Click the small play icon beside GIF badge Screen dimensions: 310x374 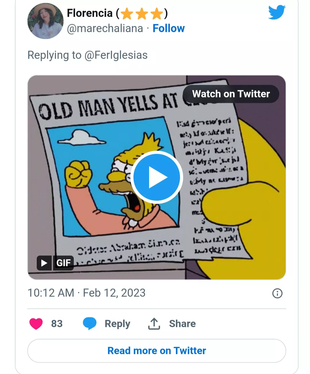click(x=44, y=263)
